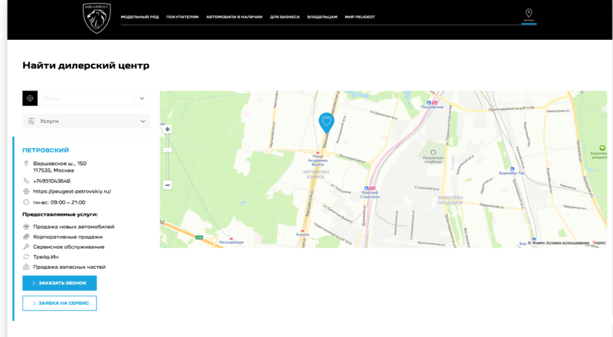Screen dimensions: 613x337
Task: Click the Peugeot lion logo
Action: pos(97,18)
